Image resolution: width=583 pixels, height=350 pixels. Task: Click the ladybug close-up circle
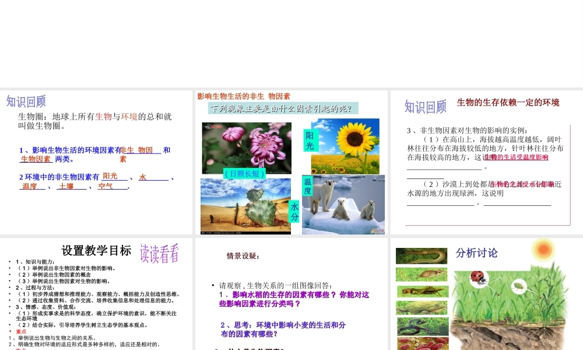tap(479, 279)
